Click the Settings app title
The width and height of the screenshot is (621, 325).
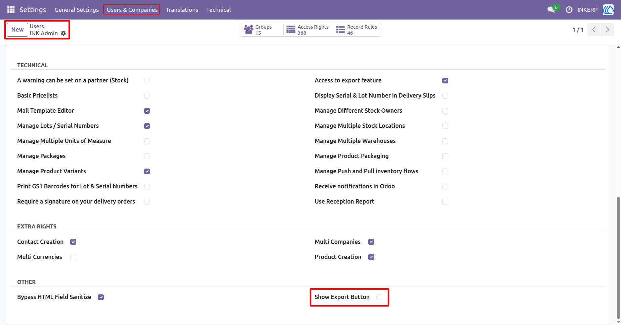(x=33, y=10)
